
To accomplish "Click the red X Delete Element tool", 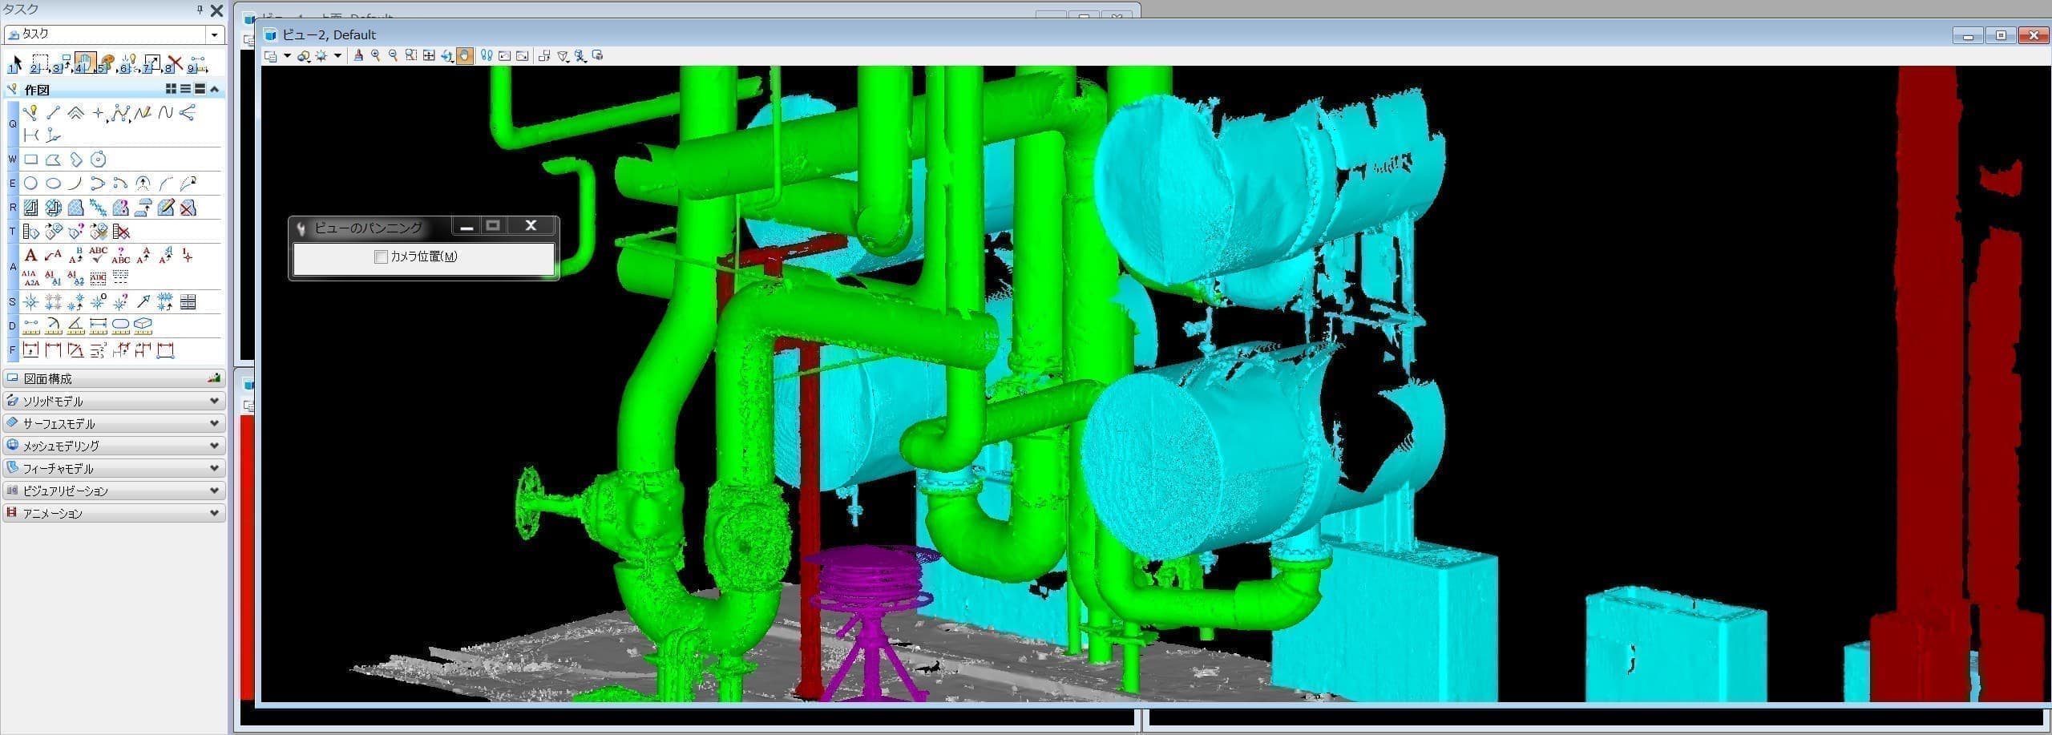I will coord(175,63).
